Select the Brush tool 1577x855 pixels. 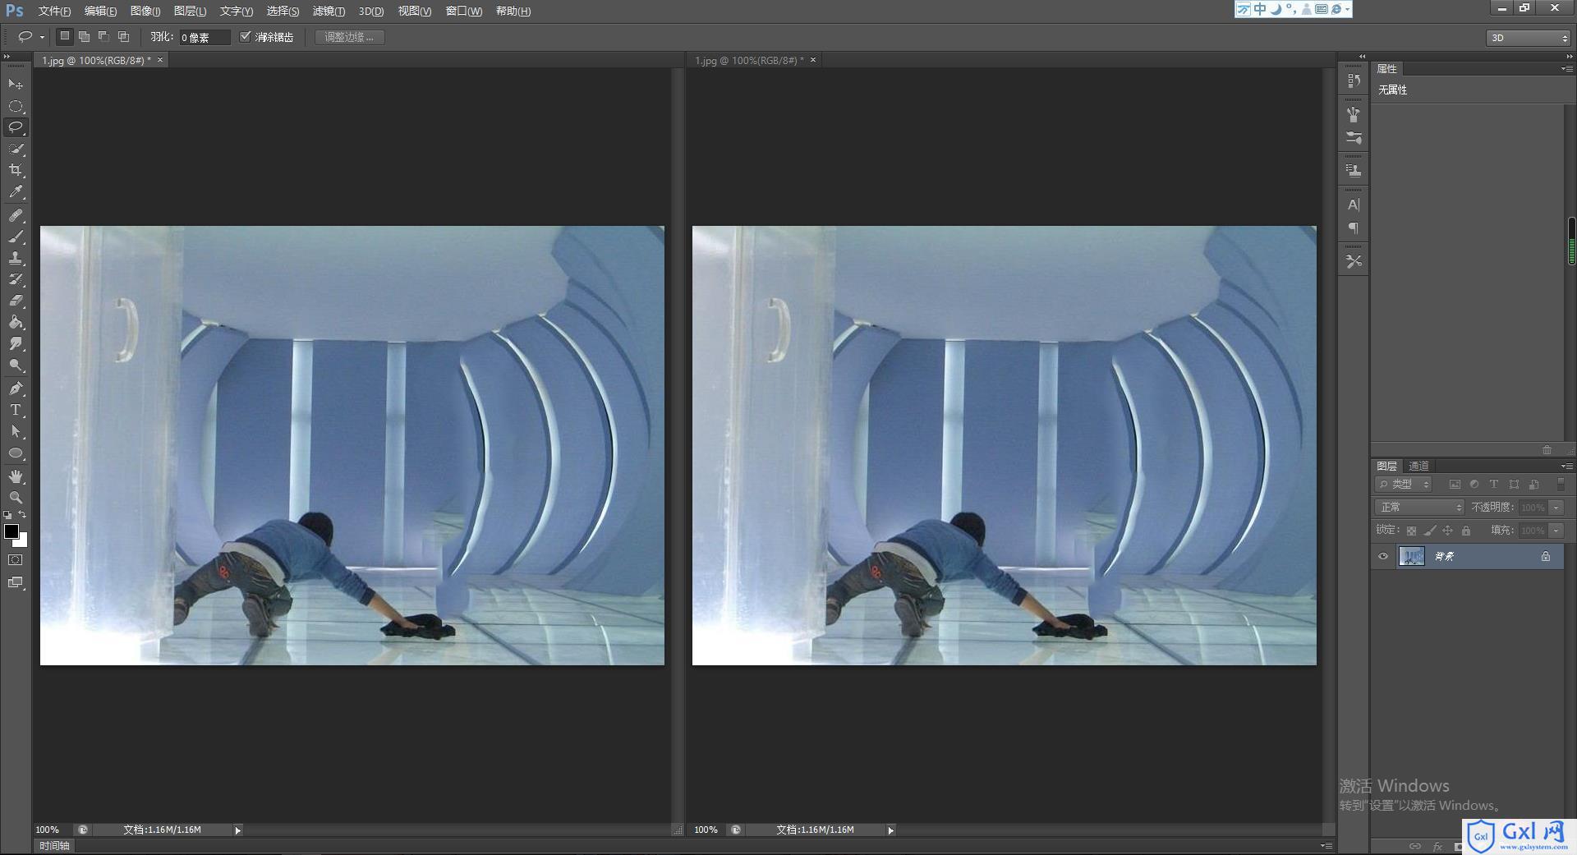coord(16,237)
